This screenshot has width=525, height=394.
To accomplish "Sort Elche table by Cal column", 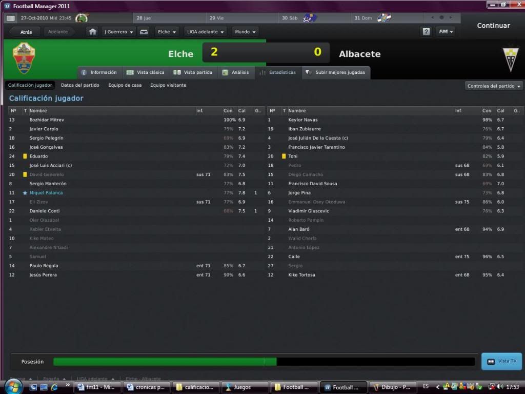I will [242, 111].
